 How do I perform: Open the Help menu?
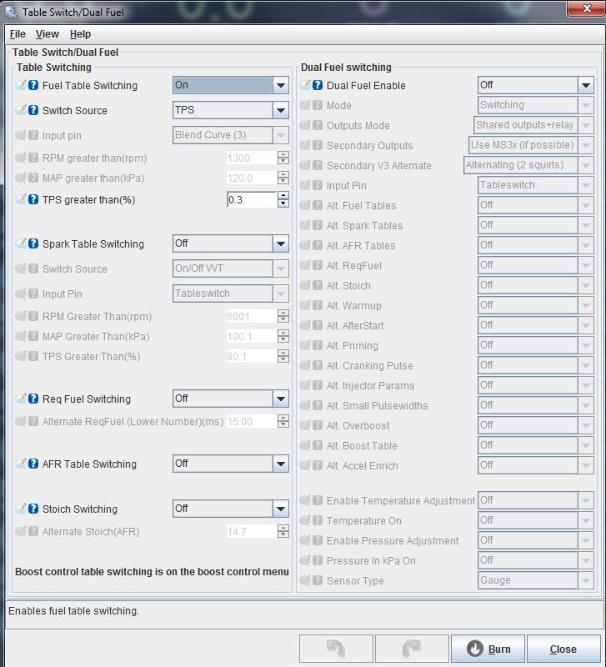click(x=80, y=34)
